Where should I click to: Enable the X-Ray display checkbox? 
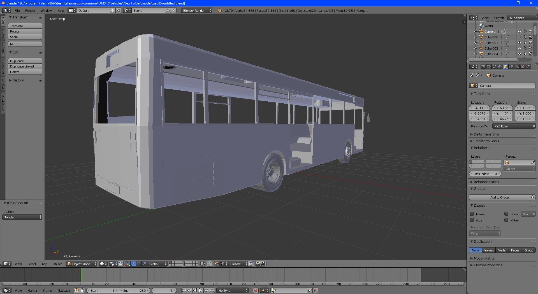click(x=506, y=220)
